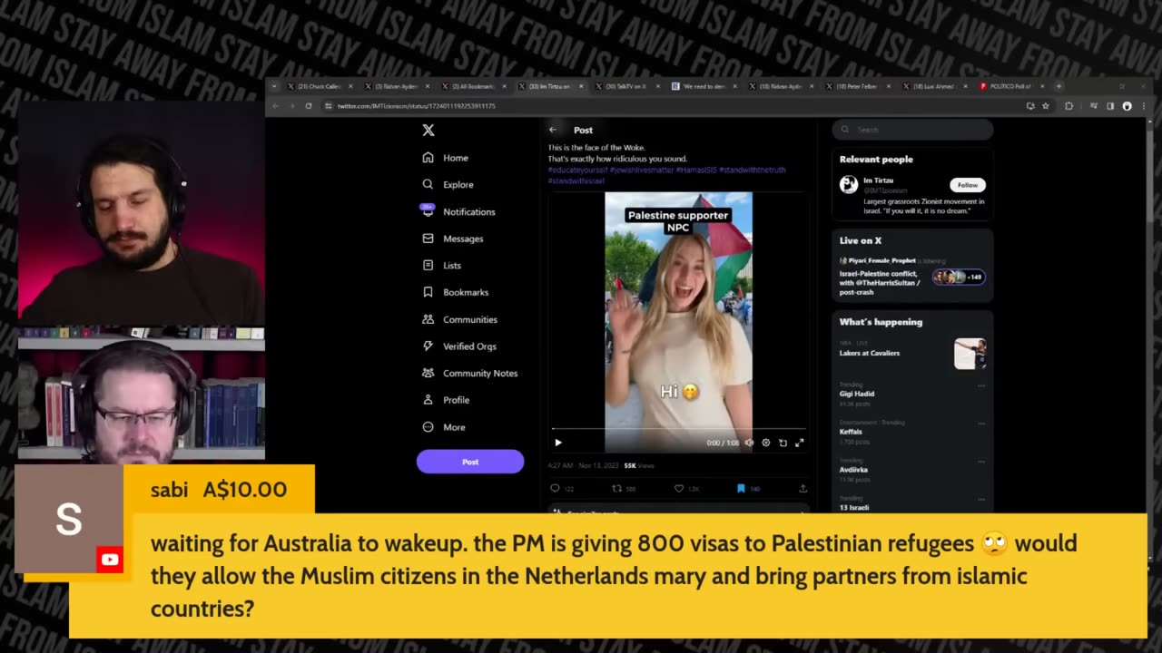Click the #jewishlivesmatter hashtag
The image size is (1162, 653).
[642, 170]
